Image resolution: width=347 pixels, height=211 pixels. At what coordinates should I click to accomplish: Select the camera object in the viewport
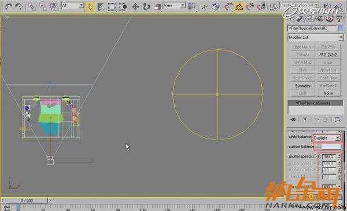pos(50,161)
